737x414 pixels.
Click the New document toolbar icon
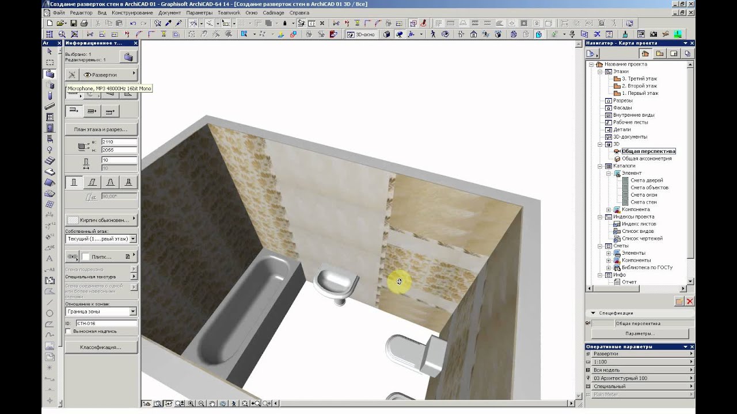tap(50, 23)
